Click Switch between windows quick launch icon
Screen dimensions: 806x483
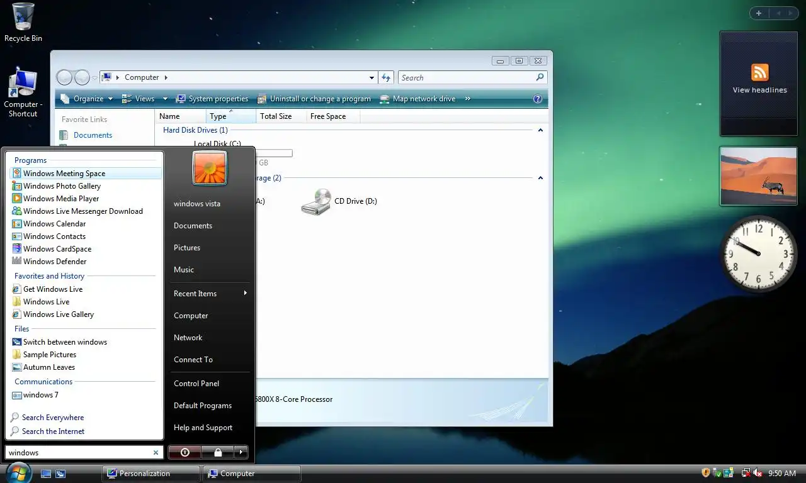[60, 474]
